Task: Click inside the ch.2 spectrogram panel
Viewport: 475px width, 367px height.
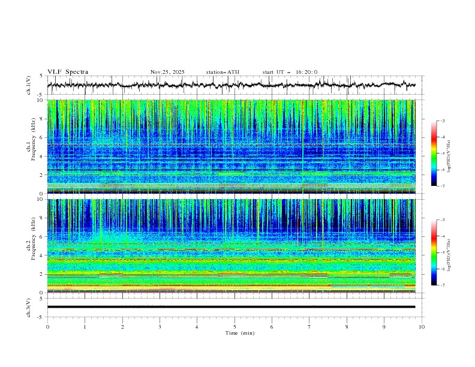Action: (x=231, y=246)
